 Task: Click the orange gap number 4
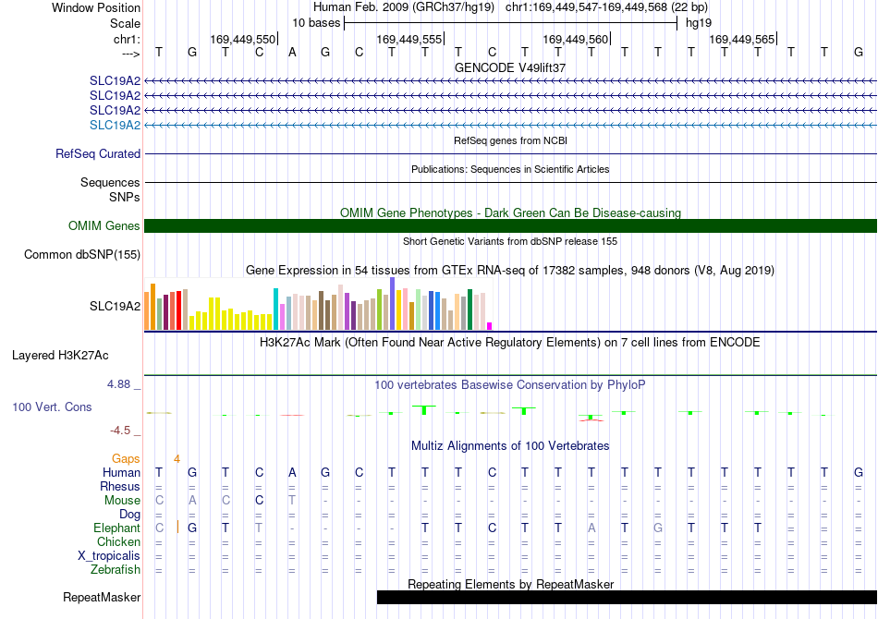pyautogui.click(x=177, y=459)
